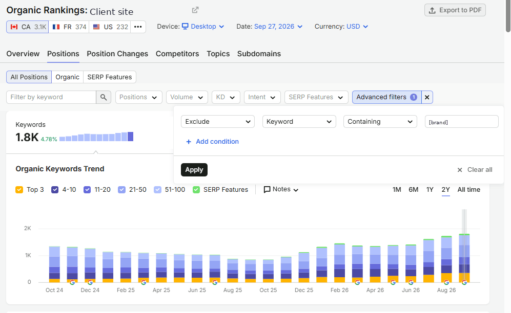This screenshot has height=313, width=511.
Task: Toggle the Top 3 checkbox
Action: point(19,190)
